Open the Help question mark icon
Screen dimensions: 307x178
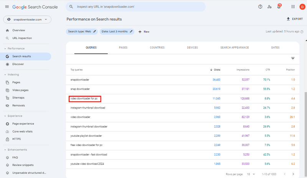pyautogui.click(x=260, y=6)
